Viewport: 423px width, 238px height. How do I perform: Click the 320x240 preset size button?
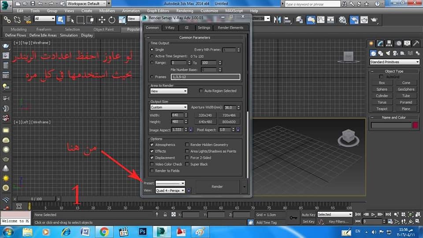(205, 115)
